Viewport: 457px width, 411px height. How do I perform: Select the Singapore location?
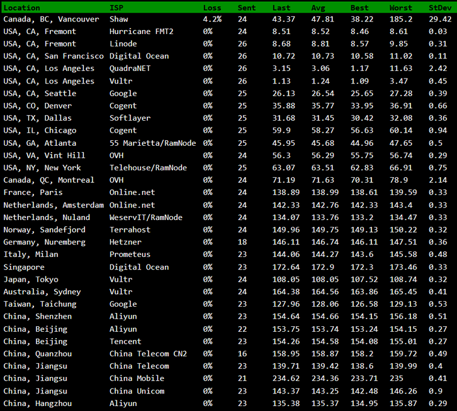[24, 267]
